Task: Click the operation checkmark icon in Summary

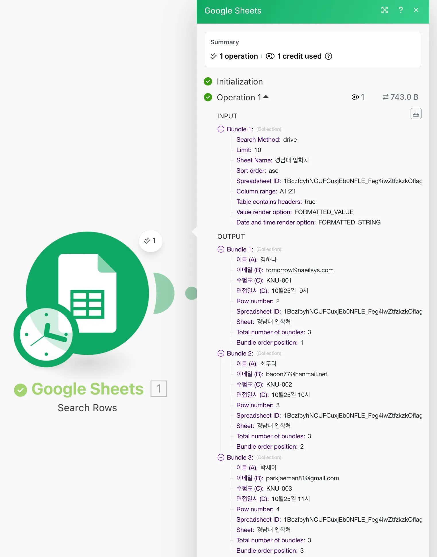Action: tap(213, 56)
